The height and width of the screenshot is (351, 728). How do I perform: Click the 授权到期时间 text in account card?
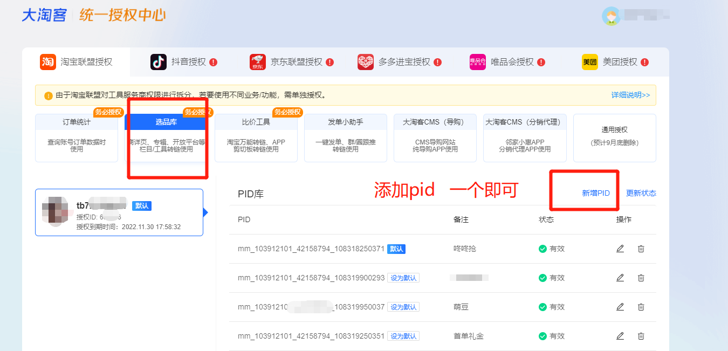pos(128,227)
